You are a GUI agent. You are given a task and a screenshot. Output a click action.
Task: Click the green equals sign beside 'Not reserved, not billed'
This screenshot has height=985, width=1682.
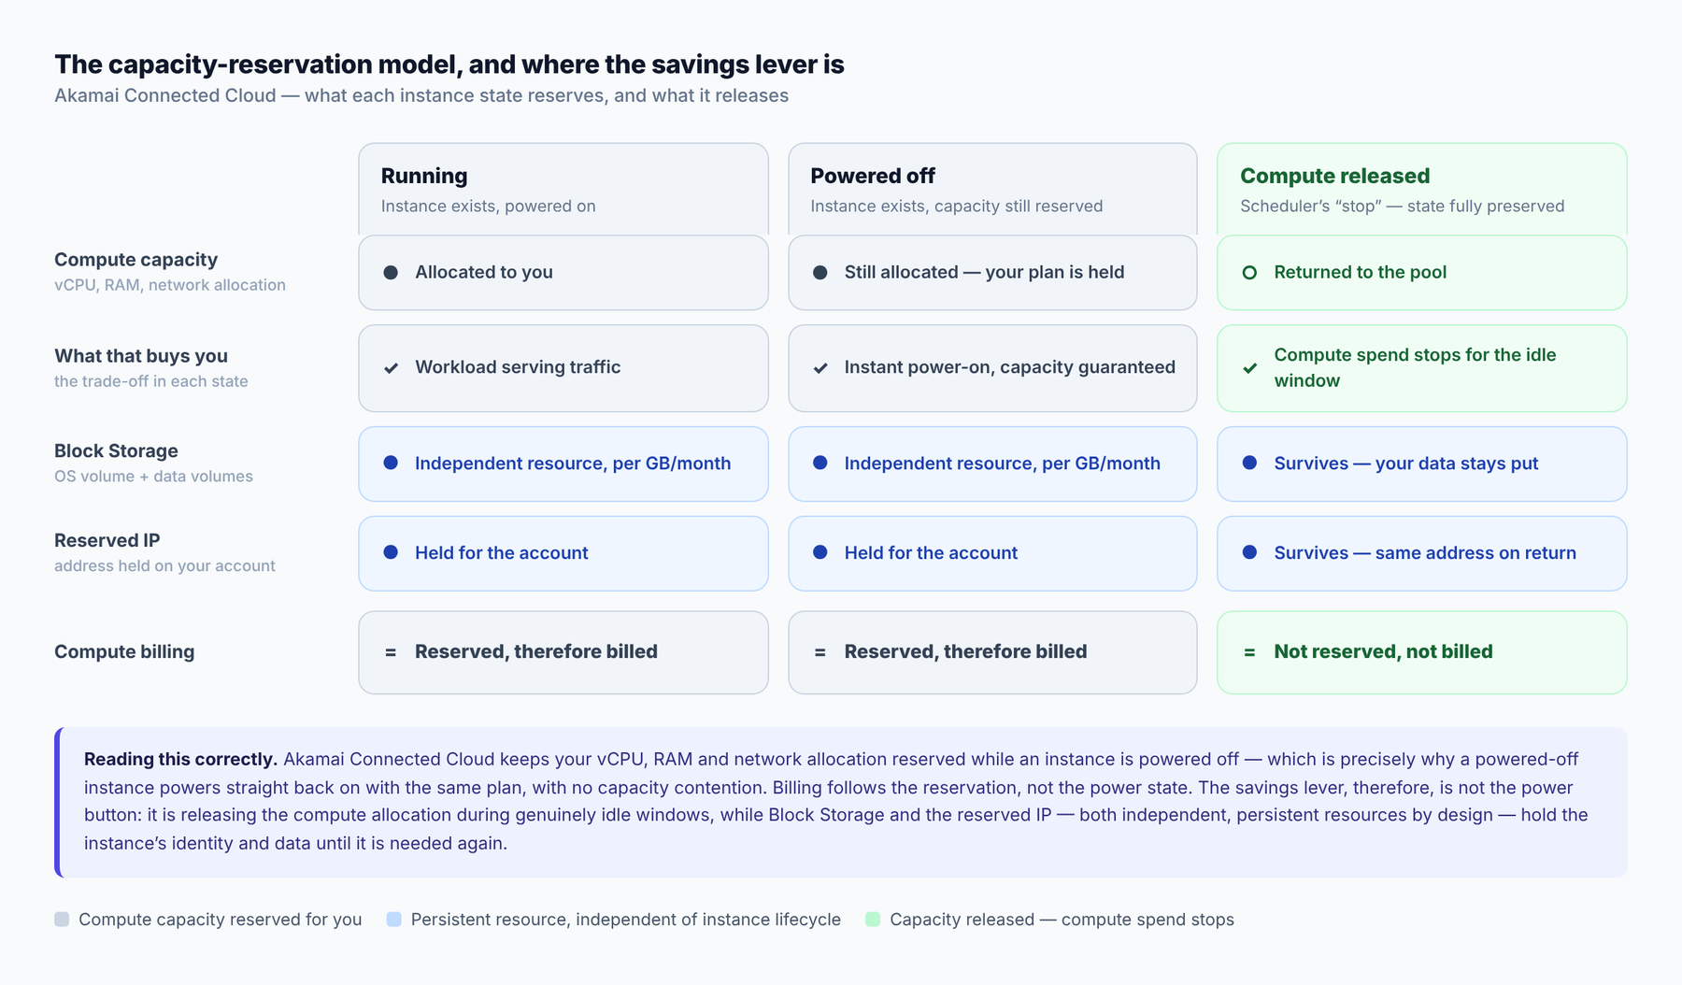tap(1249, 652)
